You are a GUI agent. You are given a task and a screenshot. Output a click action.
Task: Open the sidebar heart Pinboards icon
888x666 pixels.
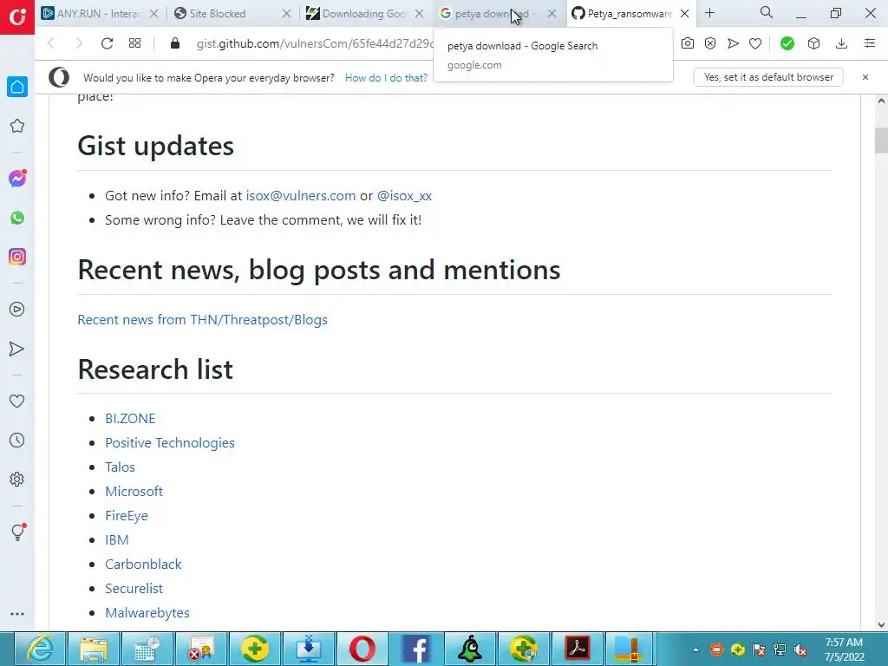17,401
